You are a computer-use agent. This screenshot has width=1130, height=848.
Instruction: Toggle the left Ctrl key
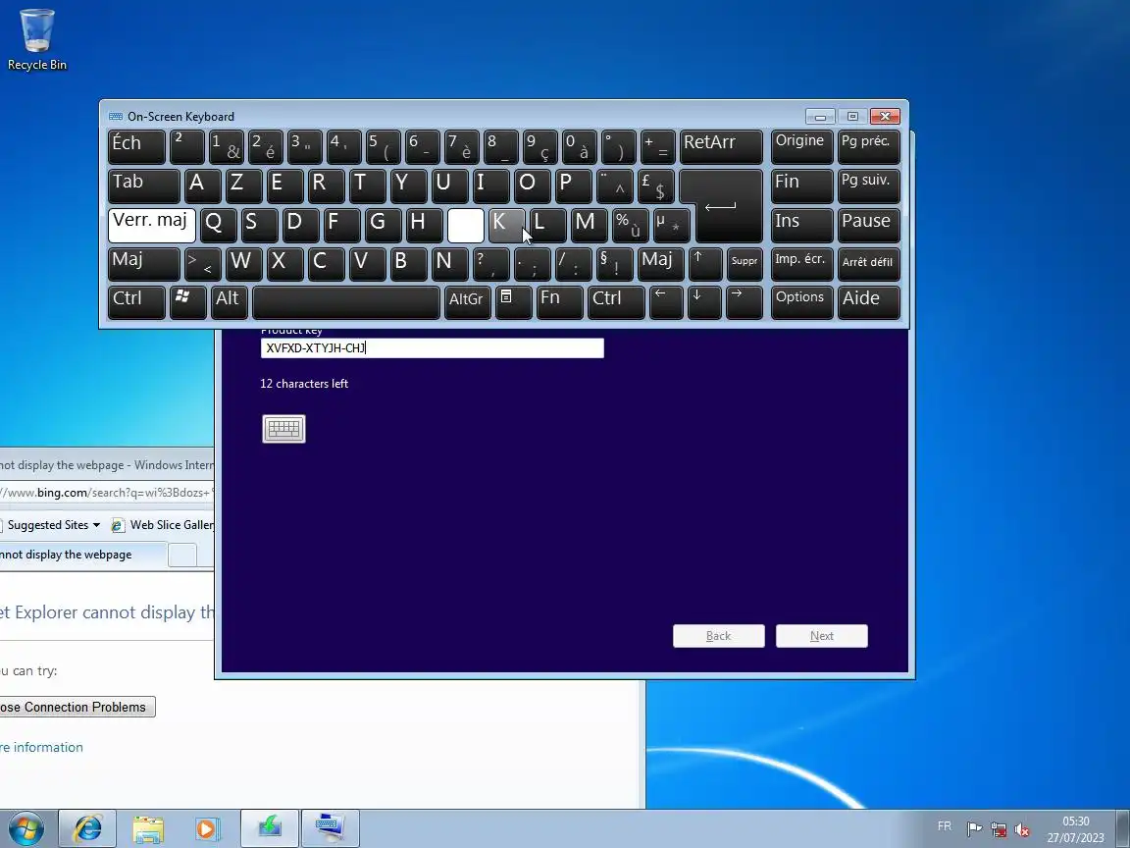[136, 302]
